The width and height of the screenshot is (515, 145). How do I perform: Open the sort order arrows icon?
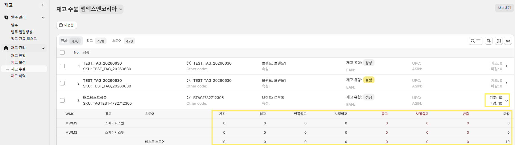click(489, 41)
